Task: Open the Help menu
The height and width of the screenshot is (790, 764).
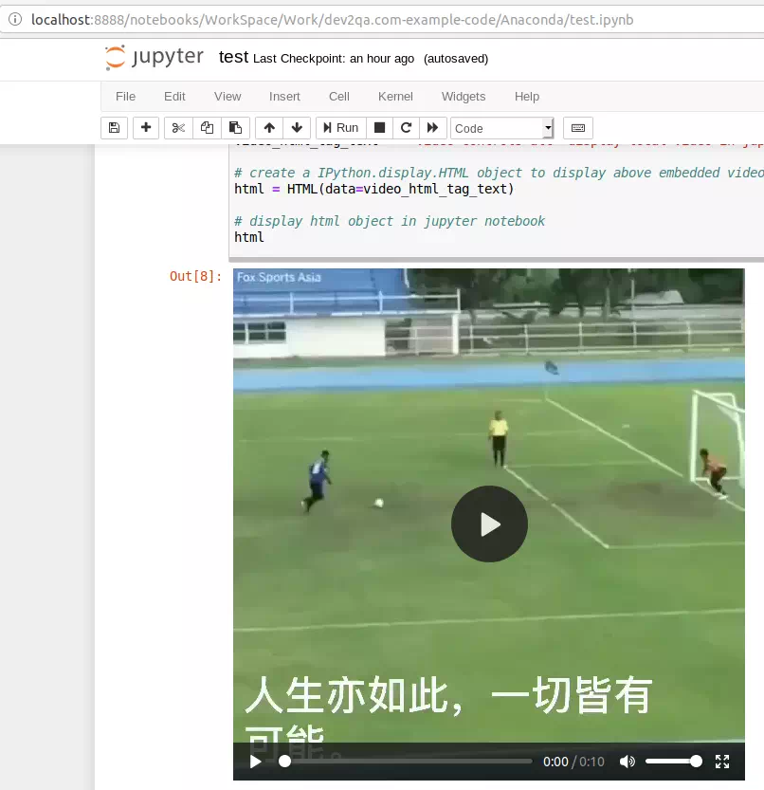Action: point(527,96)
